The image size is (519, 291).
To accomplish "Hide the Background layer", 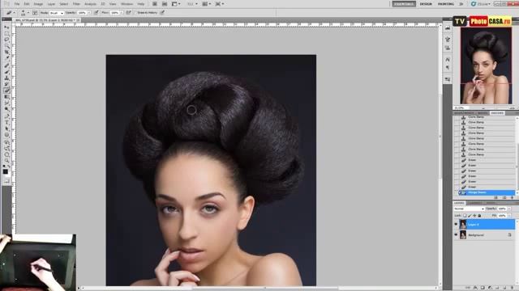I will pos(456,235).
